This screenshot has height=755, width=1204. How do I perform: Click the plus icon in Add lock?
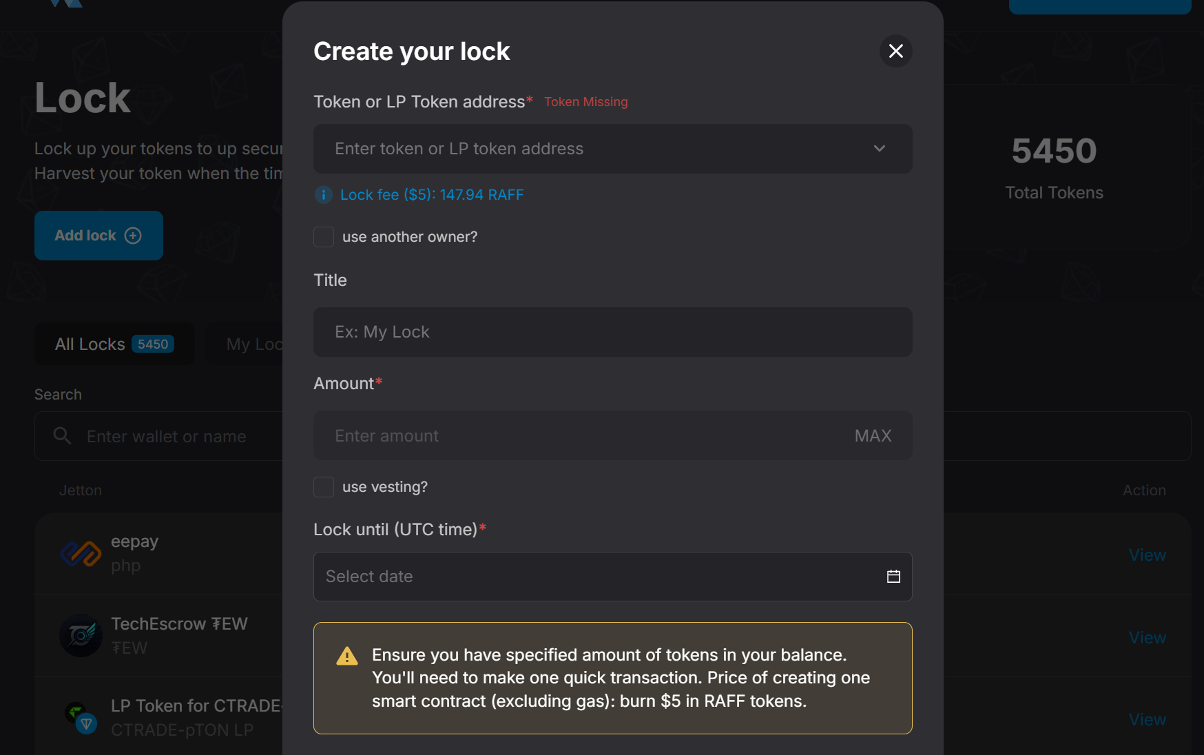(133, 236)
